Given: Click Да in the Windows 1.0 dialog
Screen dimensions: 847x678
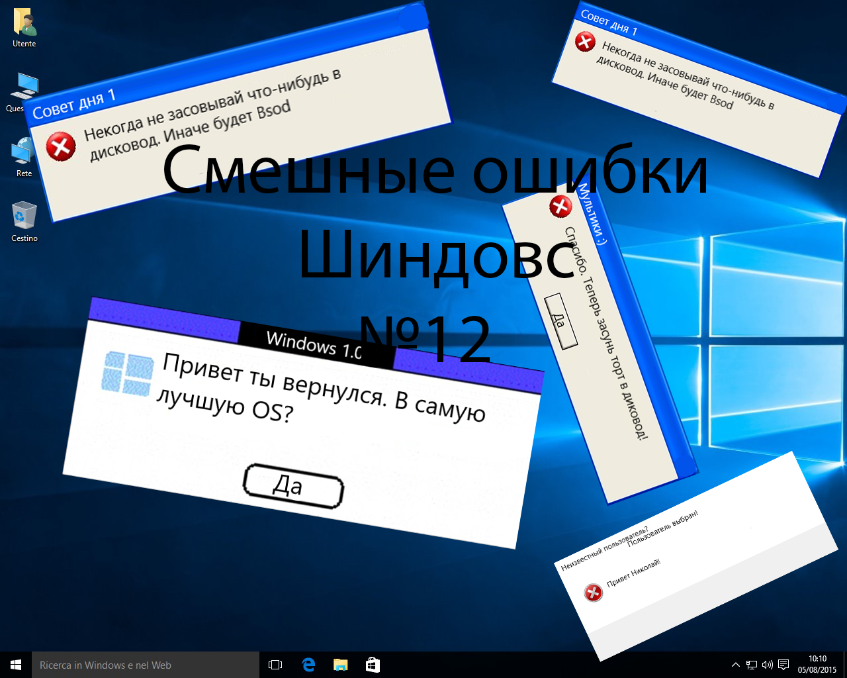Looking at the screenshot, I should pos(293,487).
